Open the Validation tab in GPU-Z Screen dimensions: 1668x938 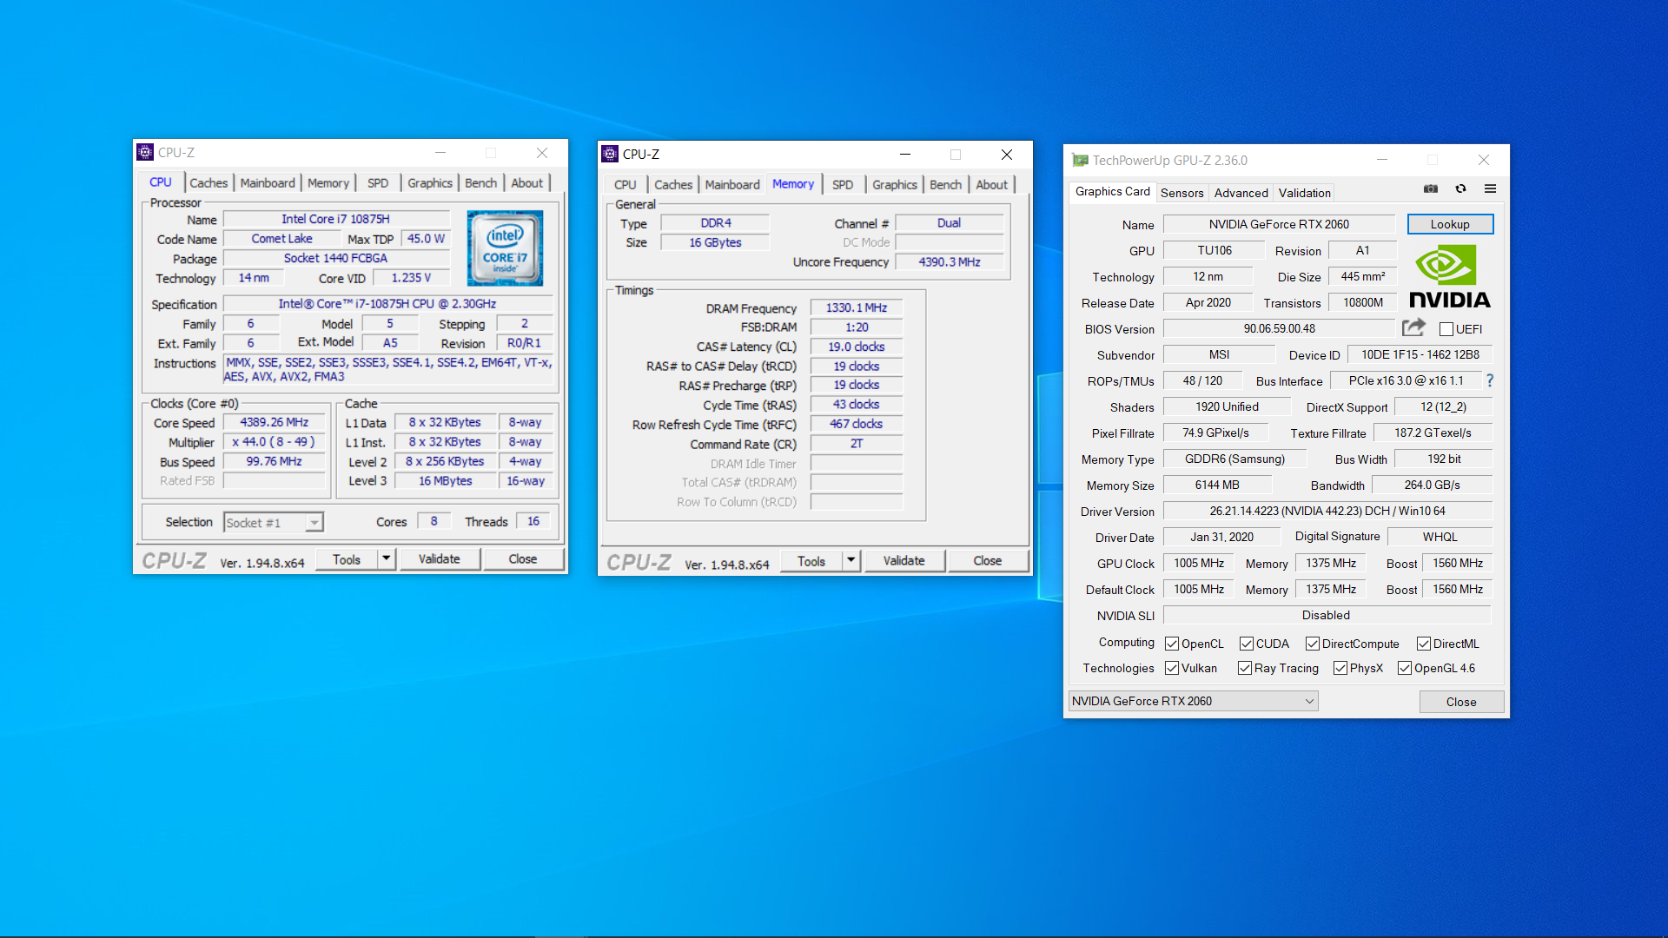(x=1305, y=193)
